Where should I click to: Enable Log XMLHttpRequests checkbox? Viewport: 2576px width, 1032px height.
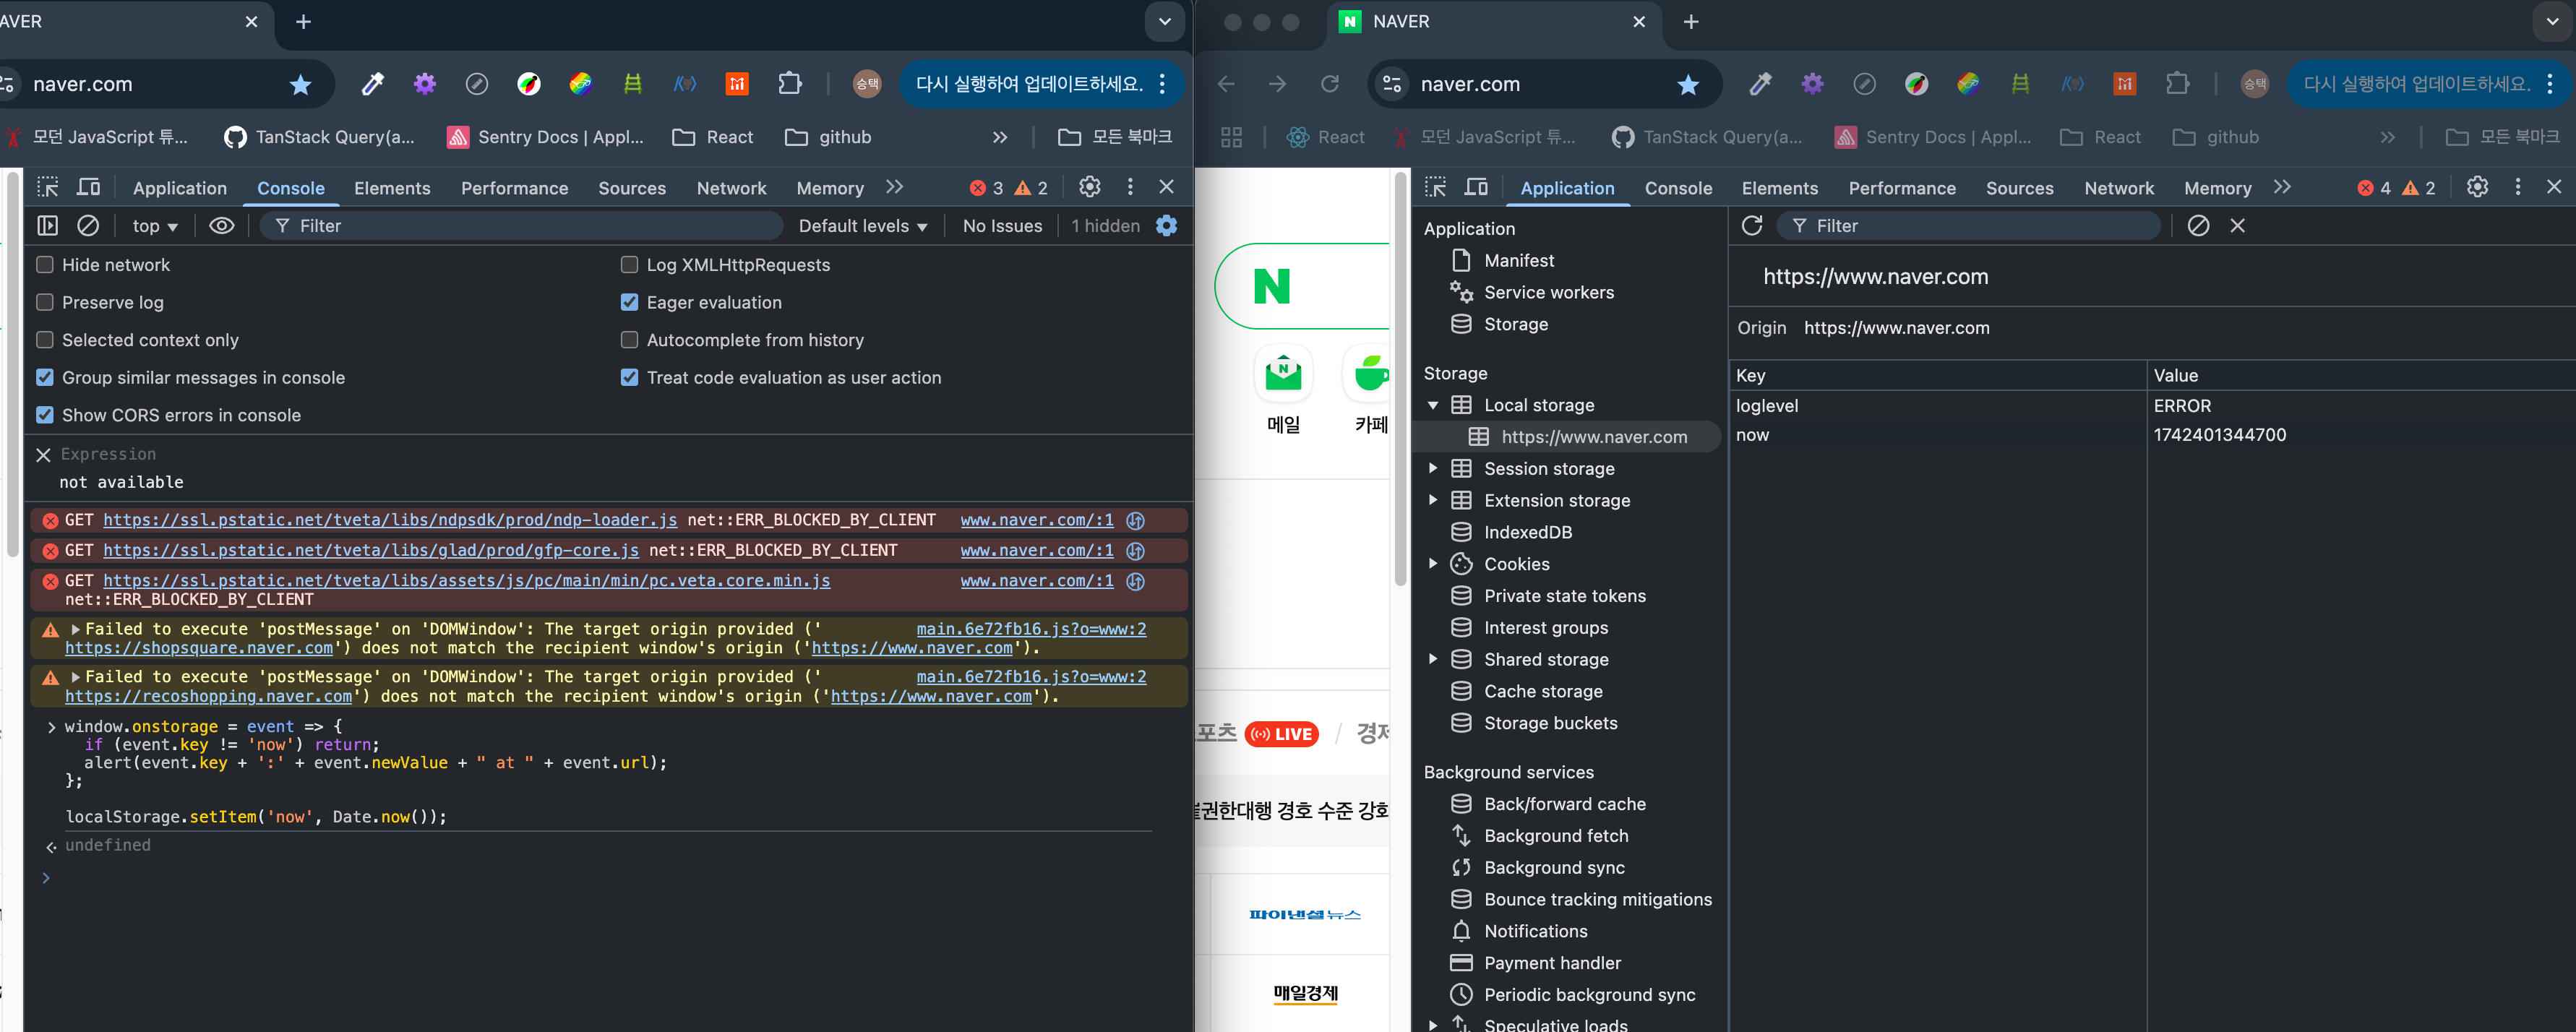(629, 265)
